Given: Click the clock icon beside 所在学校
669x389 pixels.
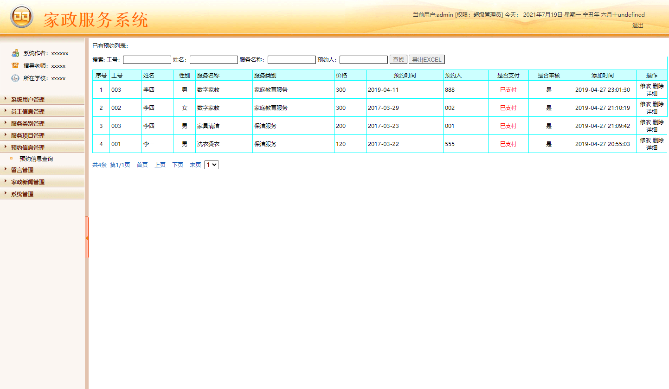Looking at the screenshot, I should [x=15, y=78].
